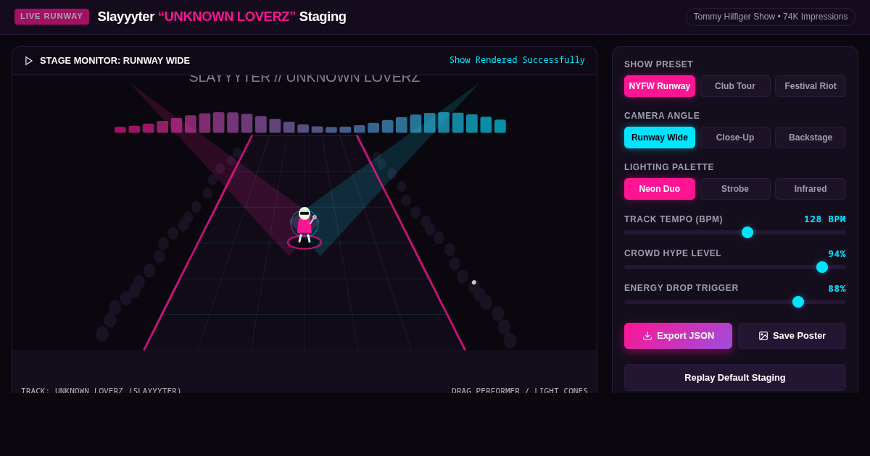The width and height of the screenshot is (870, 456).
Task: Click the LIGHTING PALETTE section label
Action: pyautogui.click(x=669, y=167)
